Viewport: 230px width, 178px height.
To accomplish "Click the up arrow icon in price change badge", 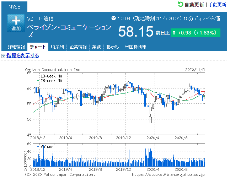I will 174,32.
